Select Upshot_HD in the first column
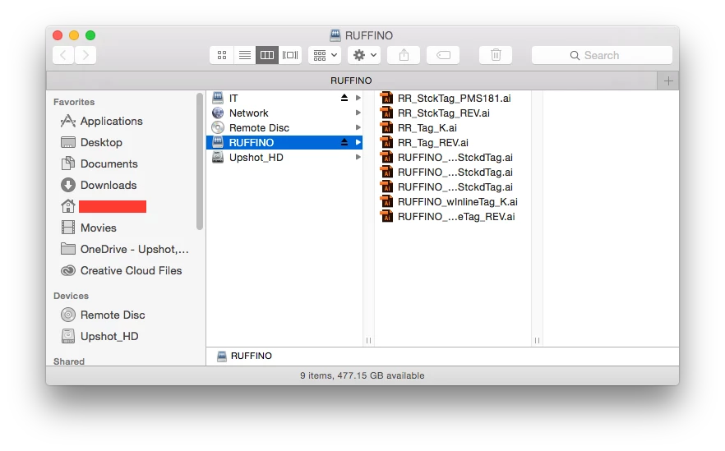Image resolution: width=725 pixels, height=451 pixels. pyautogui.click(x=284, y=157)
